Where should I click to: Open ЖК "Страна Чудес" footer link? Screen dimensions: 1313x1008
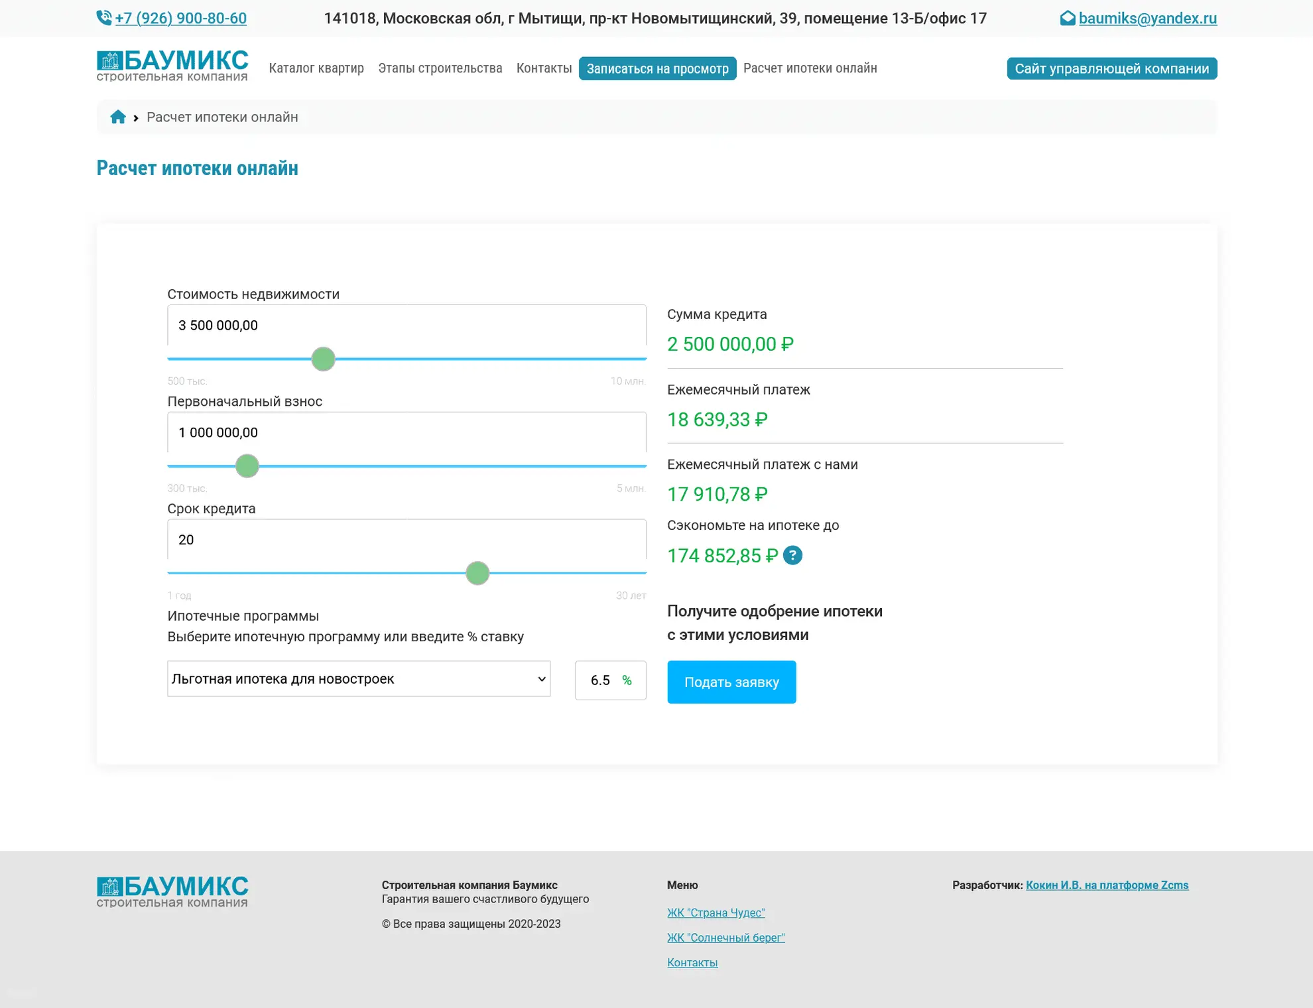pyautogui.click(x=716, y=913)
